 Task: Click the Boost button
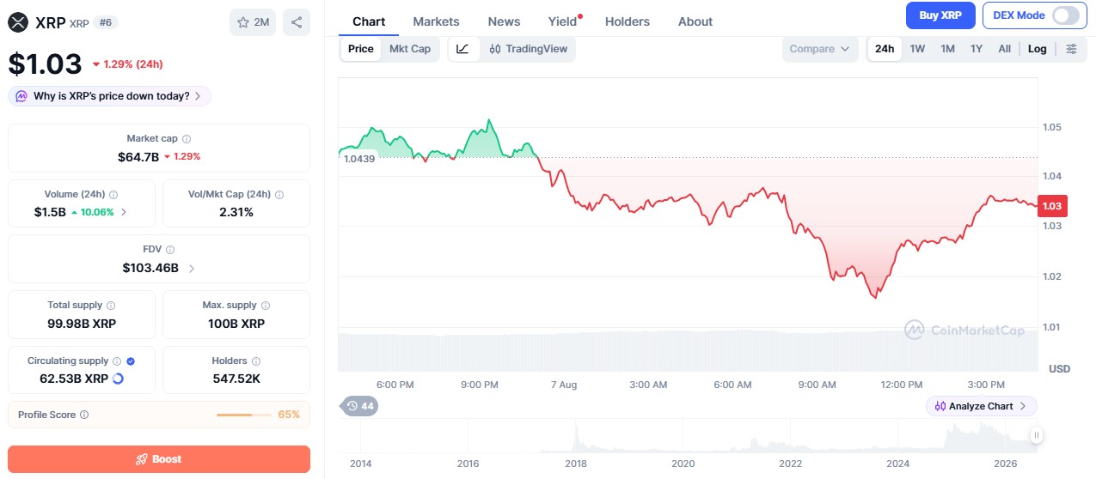click(159, 459)
